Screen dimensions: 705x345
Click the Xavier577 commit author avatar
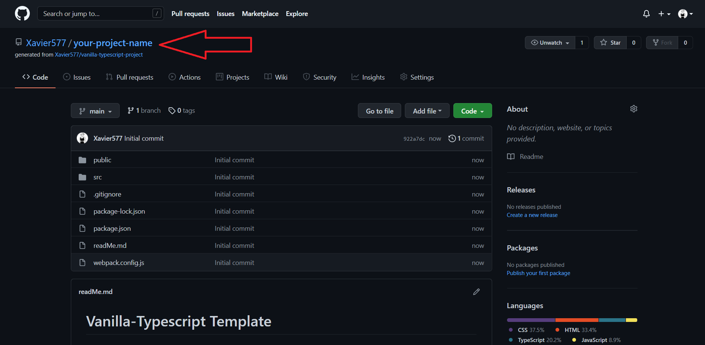(x=82, y=138)
